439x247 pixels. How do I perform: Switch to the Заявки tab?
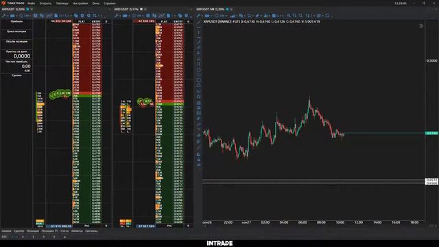6,231
